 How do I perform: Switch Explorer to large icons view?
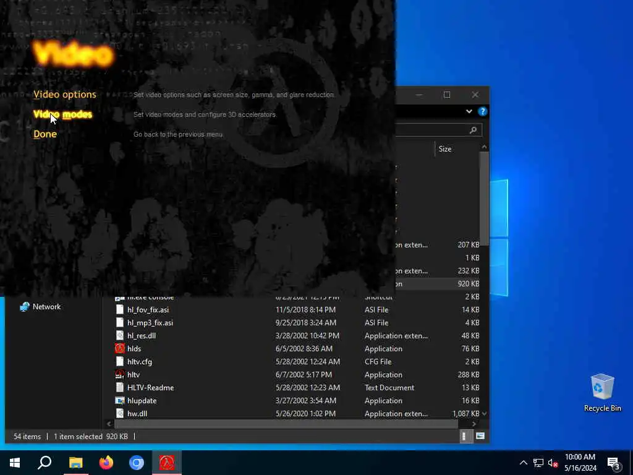pos(480,436)
